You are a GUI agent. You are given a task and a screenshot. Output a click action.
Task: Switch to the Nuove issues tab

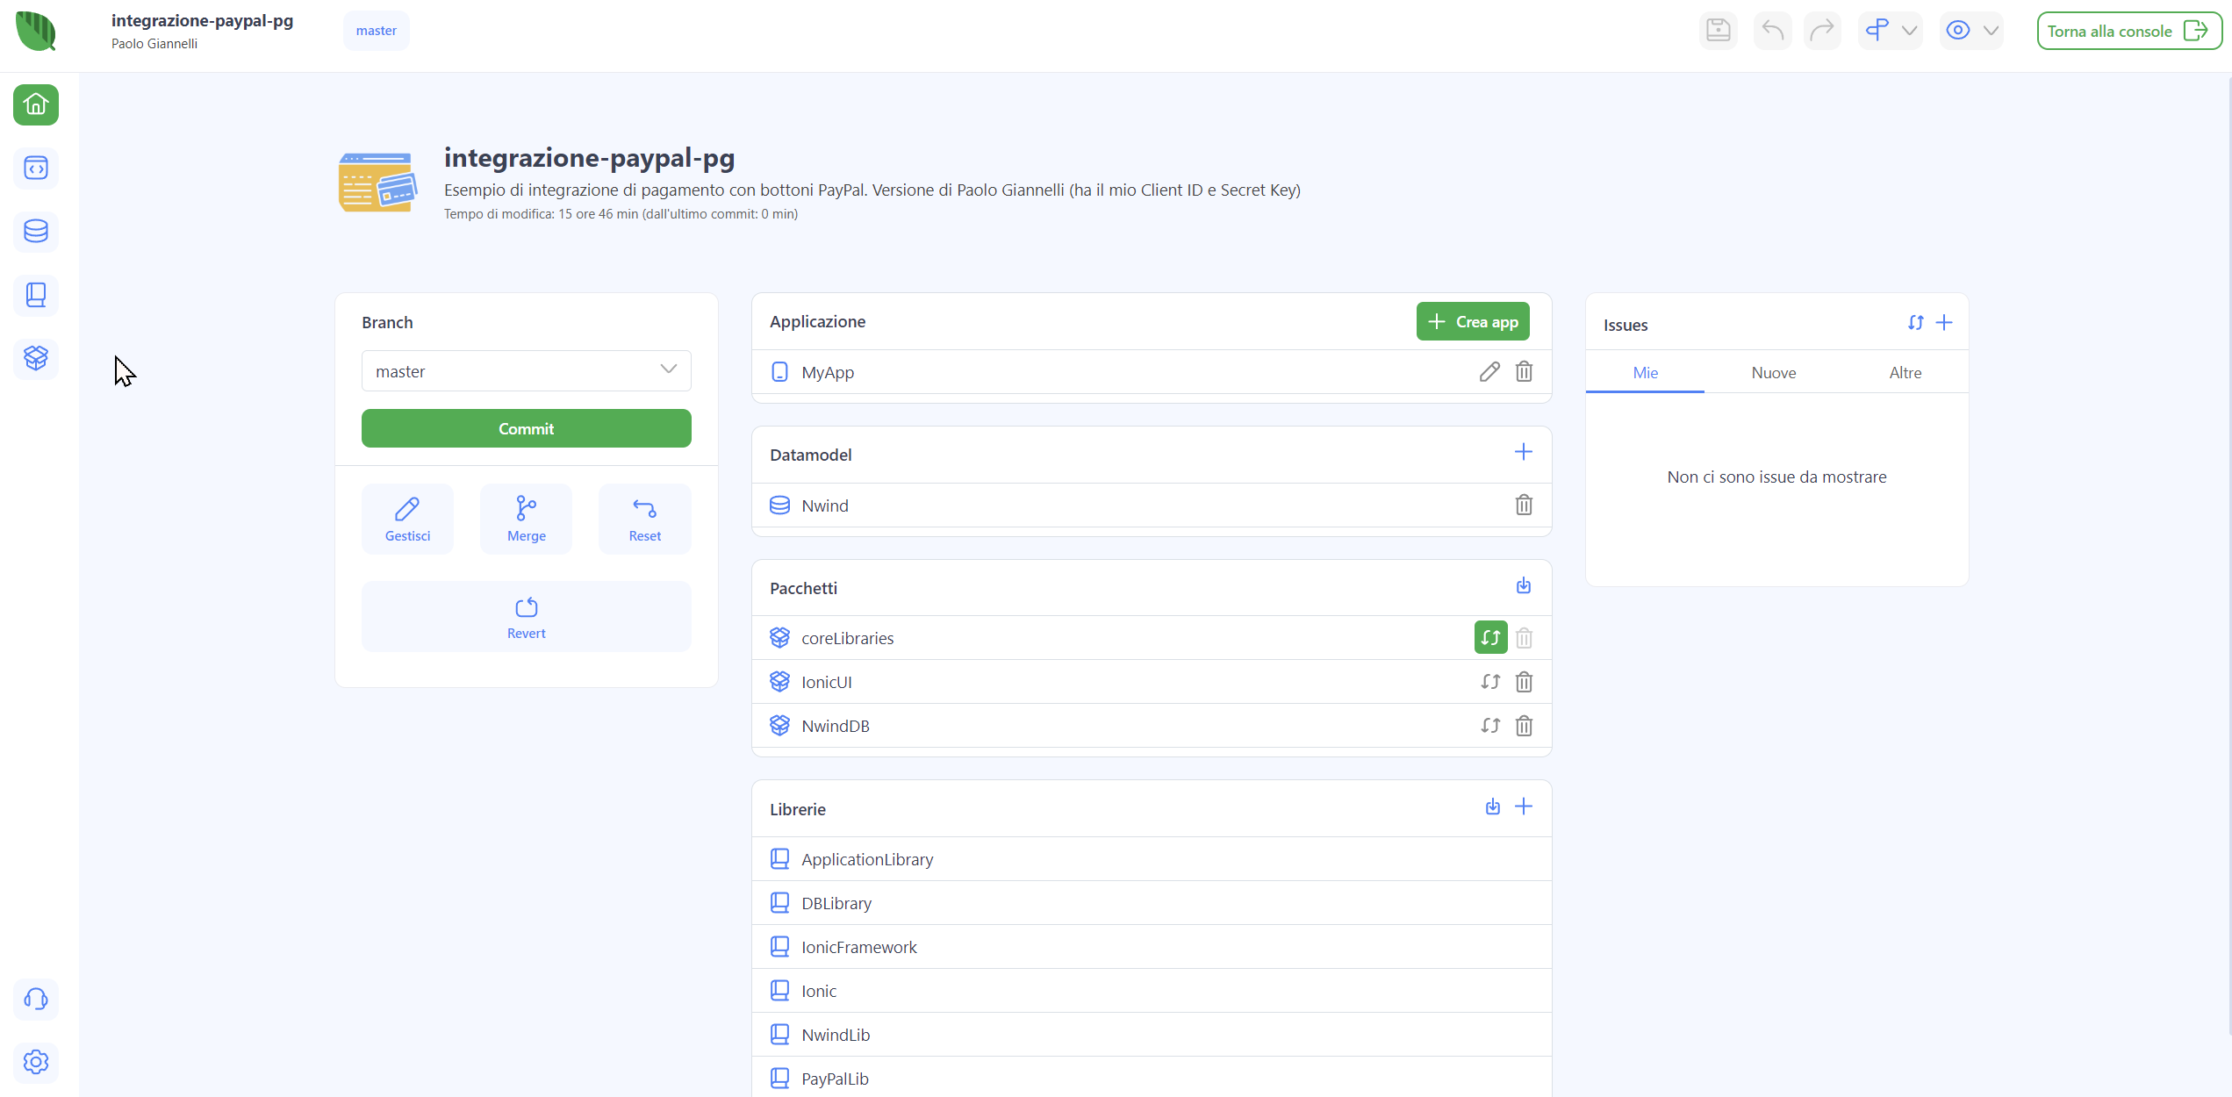[1773, 373]
